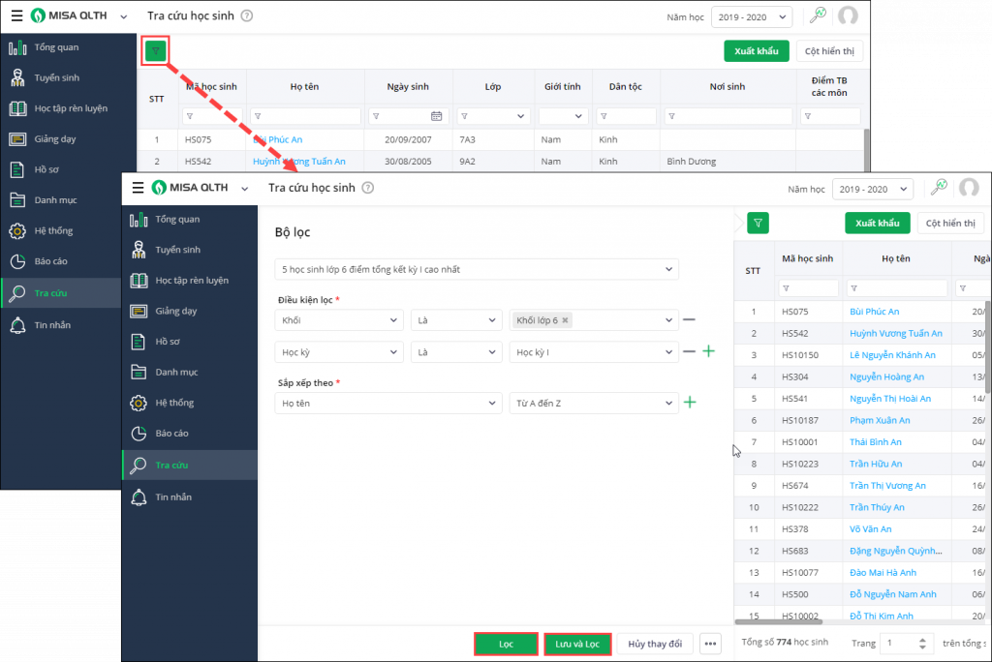Open Từ A đến Z sort order dropdown
992x662 pixels.
point(594,403)
